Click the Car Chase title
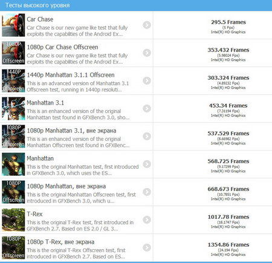This screenshot has height=263, width=272. click(40, 19)
